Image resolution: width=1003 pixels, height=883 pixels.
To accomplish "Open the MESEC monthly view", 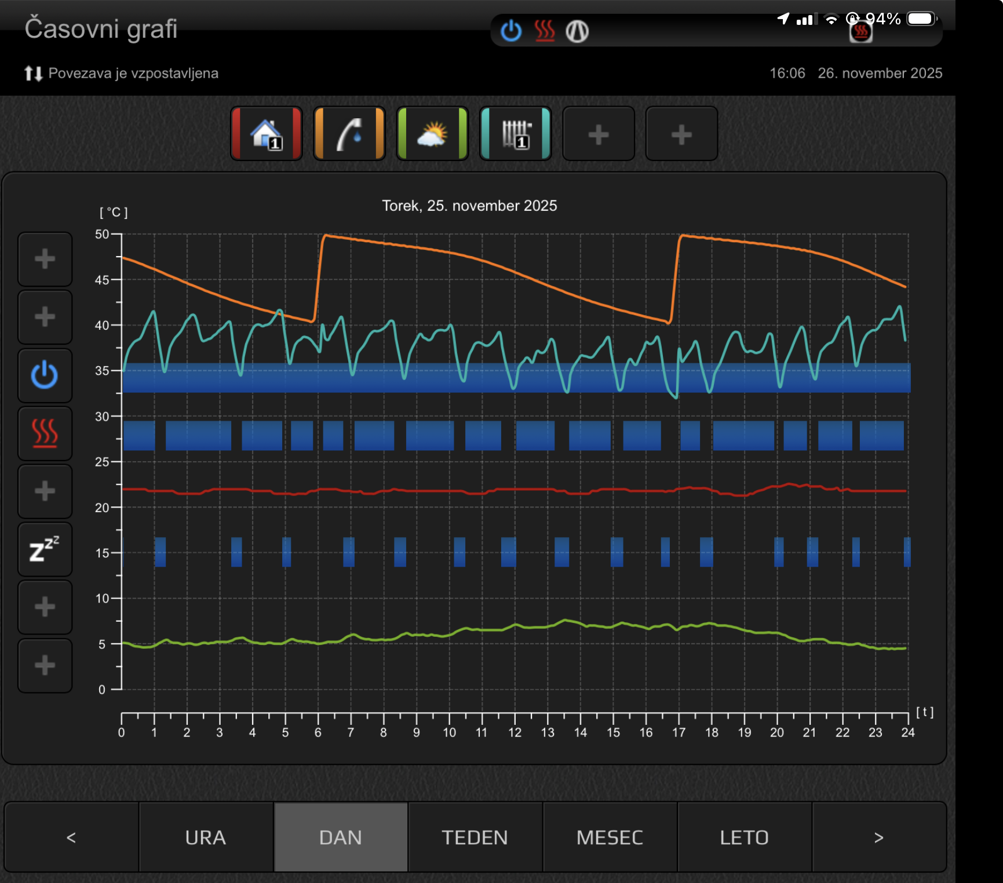I will 610,837.
